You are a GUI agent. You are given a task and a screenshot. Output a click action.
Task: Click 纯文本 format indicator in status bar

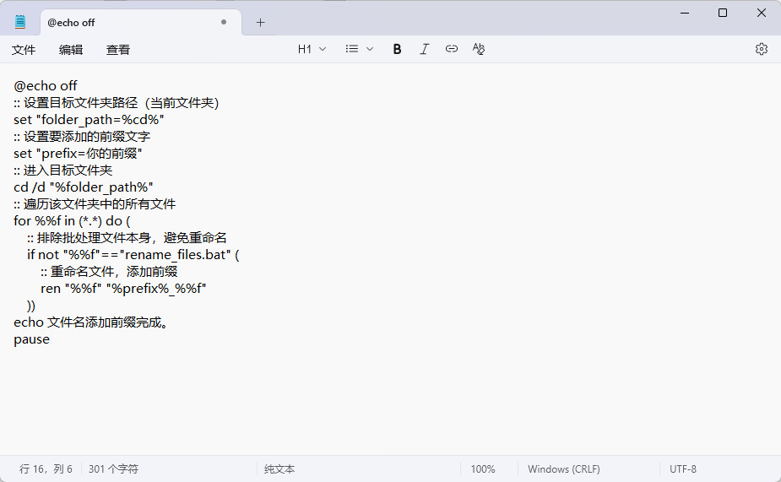tap(279, 468)
